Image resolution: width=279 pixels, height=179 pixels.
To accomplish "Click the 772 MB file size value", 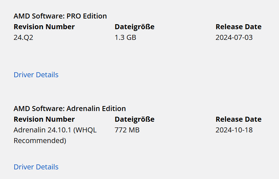I will 127,130.
